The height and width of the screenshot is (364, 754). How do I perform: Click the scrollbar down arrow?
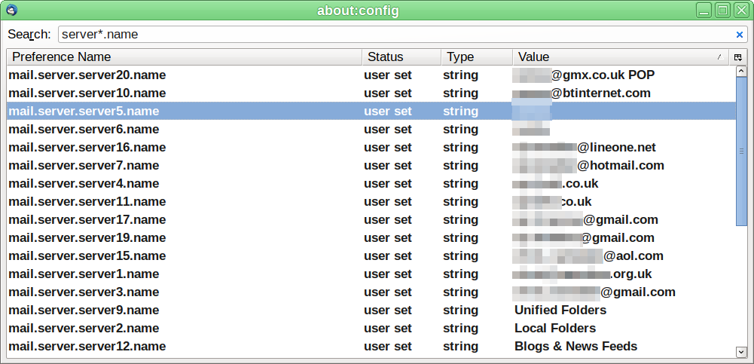click(742, 351)
